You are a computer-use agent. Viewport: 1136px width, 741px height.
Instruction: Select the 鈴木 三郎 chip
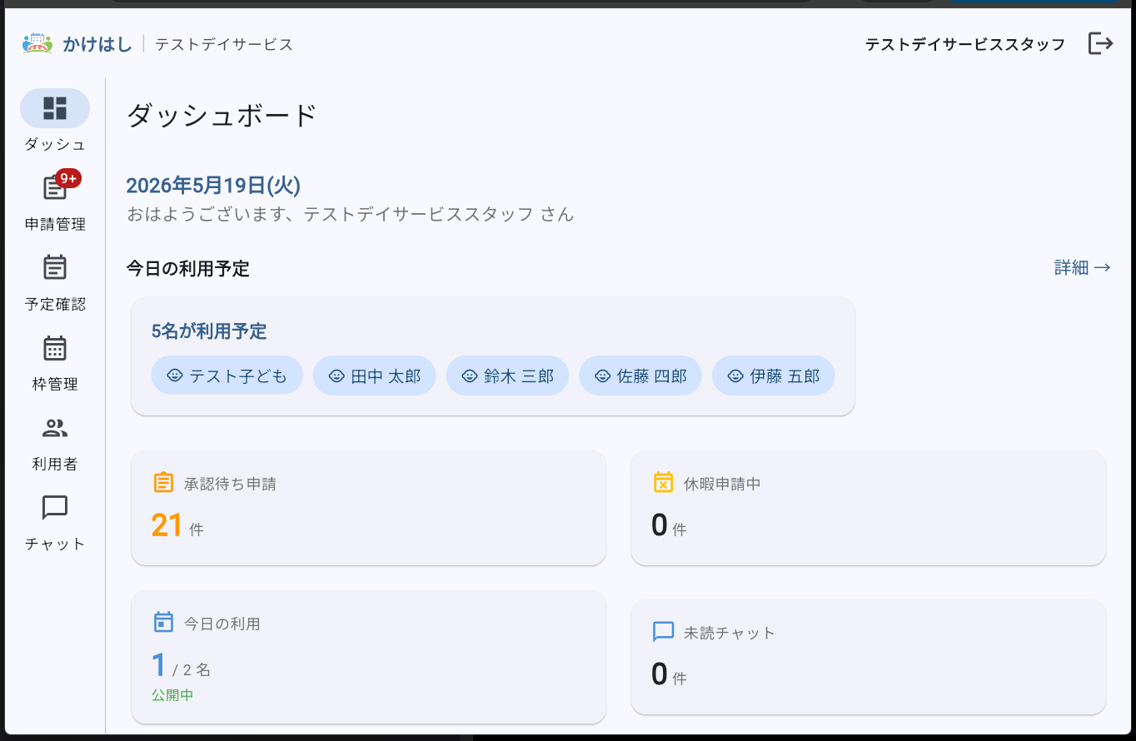(507, 375)
